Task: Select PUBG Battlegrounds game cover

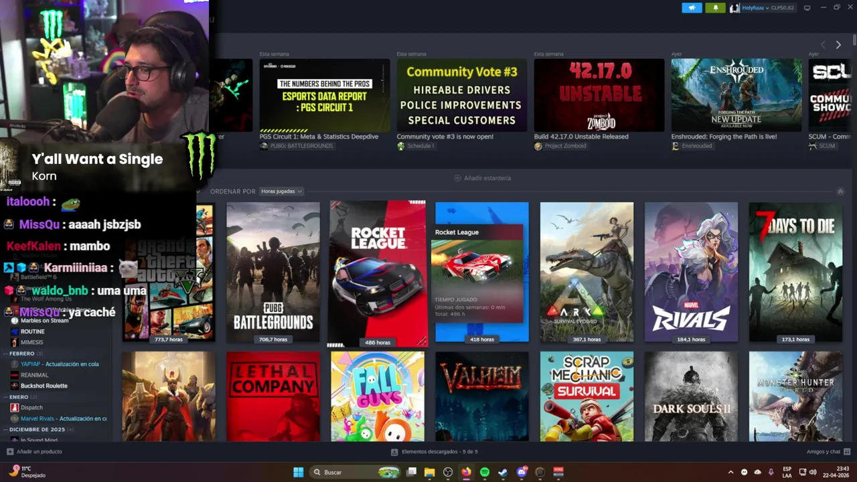Action: pos(273,272)
